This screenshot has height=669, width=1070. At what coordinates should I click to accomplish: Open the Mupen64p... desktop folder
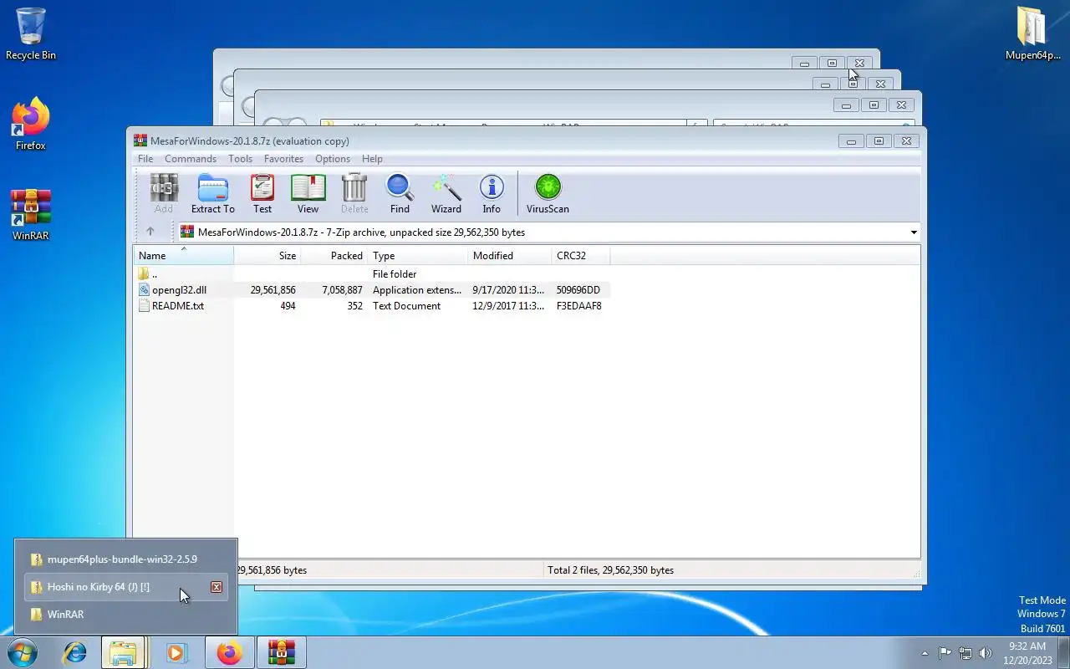click(x=1032, y=33)
